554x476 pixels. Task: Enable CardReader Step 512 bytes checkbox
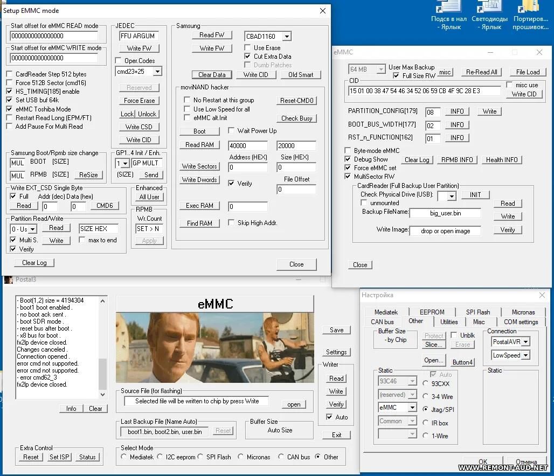[x=10, y=74]
